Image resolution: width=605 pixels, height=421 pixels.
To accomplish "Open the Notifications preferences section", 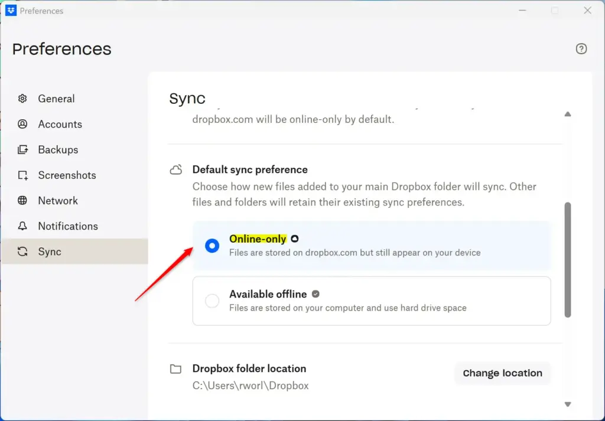I will 74,226.
